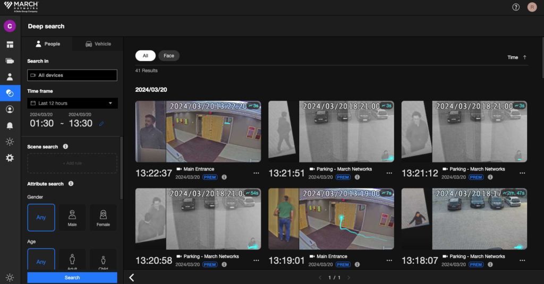This screenshot has width=544, height=284.
Task: Select Female gender filter
Action: (103, 218)
